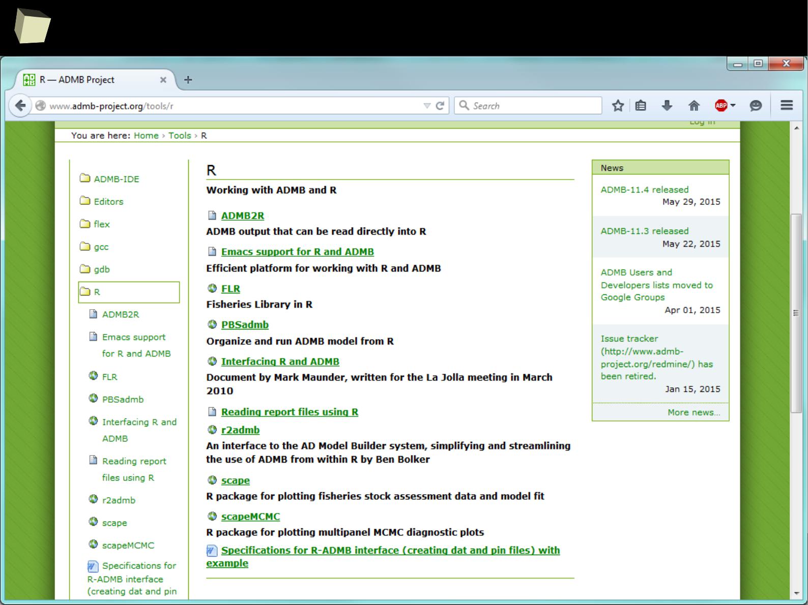Image resolution: width=808 pixels, height=605 pixels.
Task: Go to Tools in the breadcrumb
Action: coord(180,135)
